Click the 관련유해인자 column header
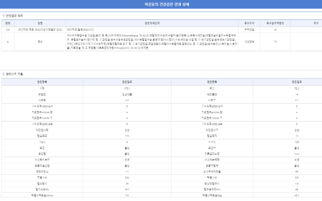 click(x=152, y=23)
